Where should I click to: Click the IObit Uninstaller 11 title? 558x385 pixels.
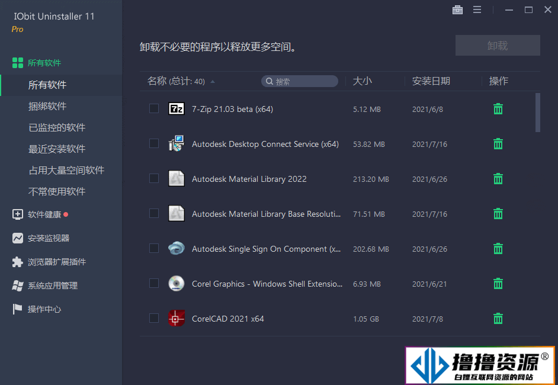tap(54, 17)
